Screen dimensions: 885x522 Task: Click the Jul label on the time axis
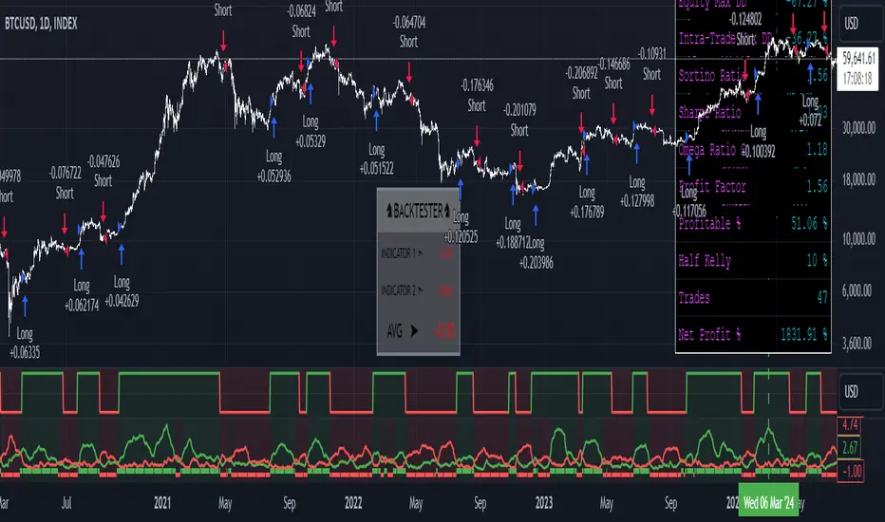click(66, 502)
